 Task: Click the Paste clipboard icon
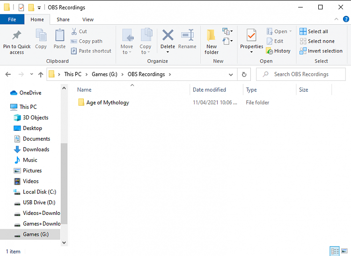point(59,35)
